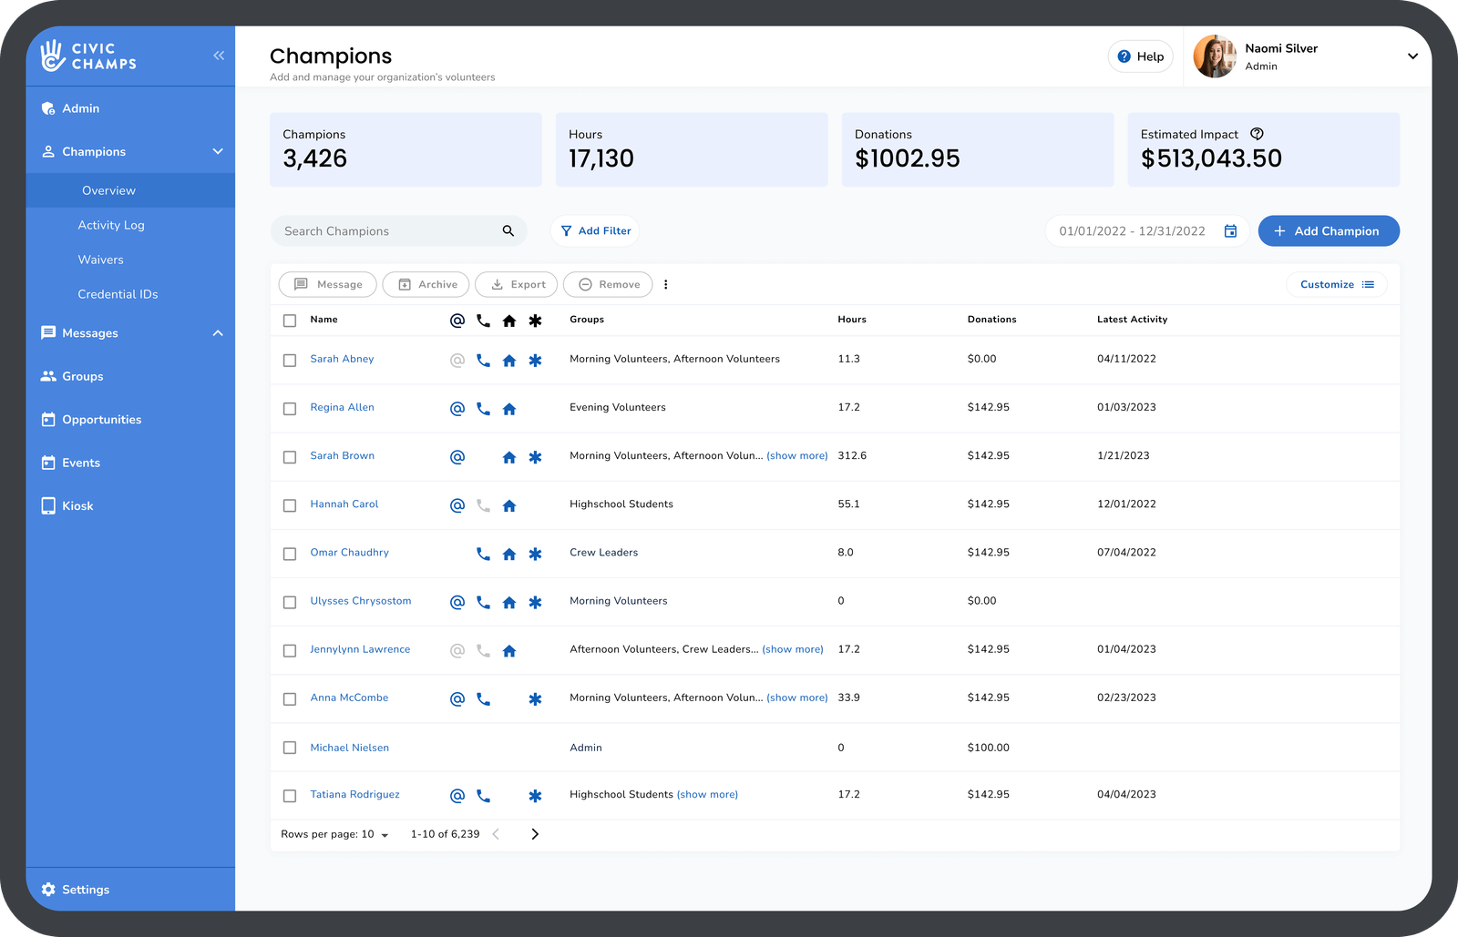This screenshot has width=1458, height=937.
Task: Click Jennylynn Lawrence's home icon
Action: coord(509,650)
